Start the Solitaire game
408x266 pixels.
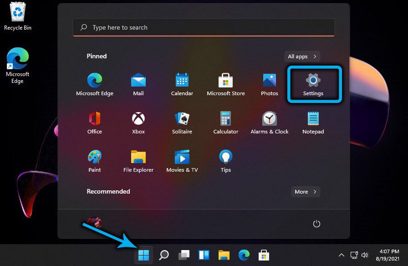(x=182, y=122)
